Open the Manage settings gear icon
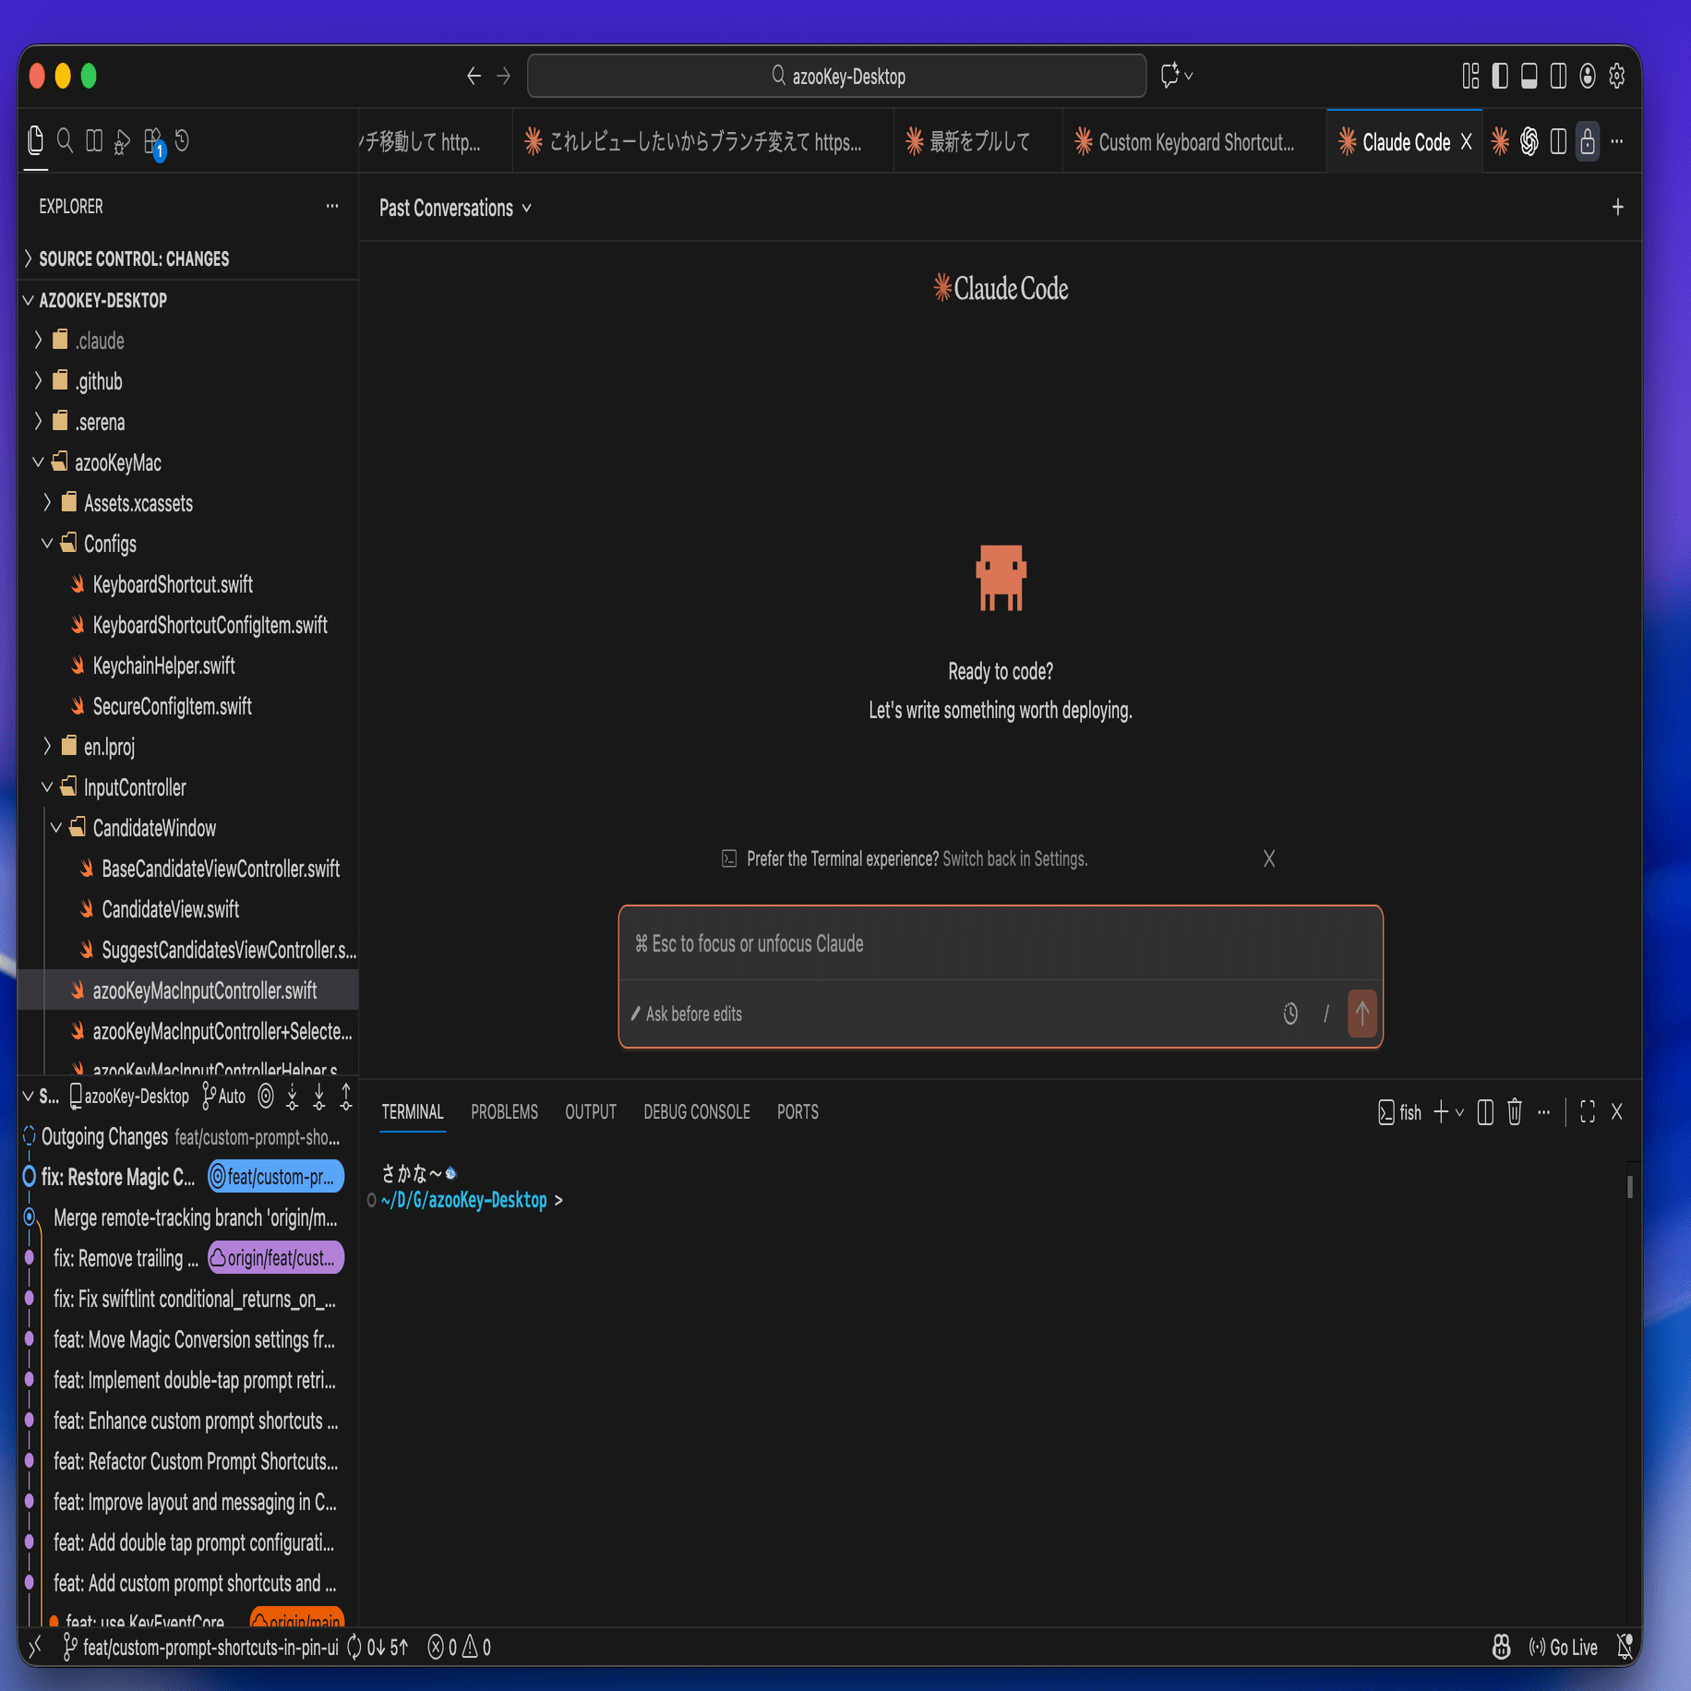 tap(1617, 76)
